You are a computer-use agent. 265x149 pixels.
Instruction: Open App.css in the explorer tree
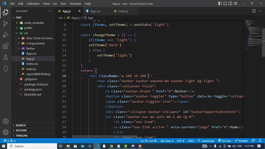point(33,53)
